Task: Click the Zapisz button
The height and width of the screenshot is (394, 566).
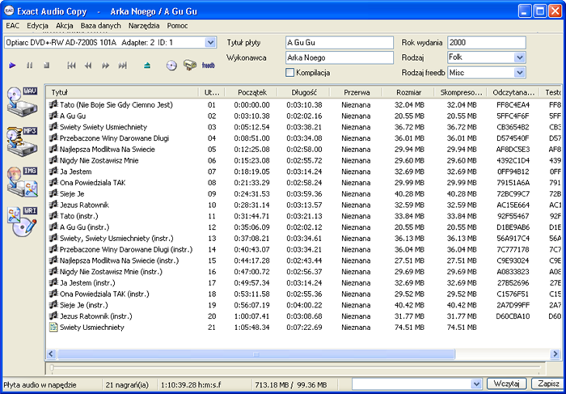Action: click(548, 383)
